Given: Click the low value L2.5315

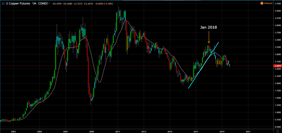Looking at the screenshot, I should [78, 3].
